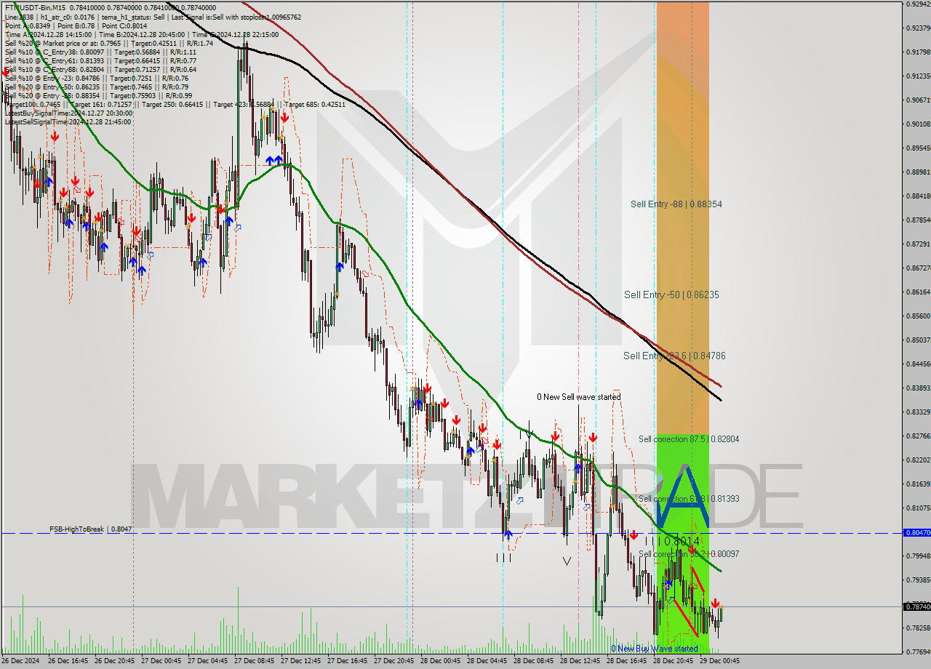Click the '28 Dec 08:45' time axis label
This screenshot has height=669, width=931.
tap(532, 662)
